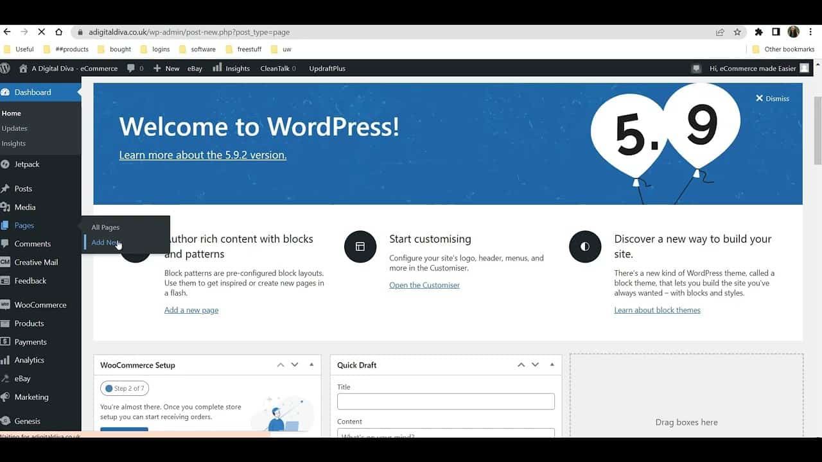Image resolution: width=822 pixels, height=462 pixels.
Task: Open the ##products bookmarks folder
Action: pos(66,49)
